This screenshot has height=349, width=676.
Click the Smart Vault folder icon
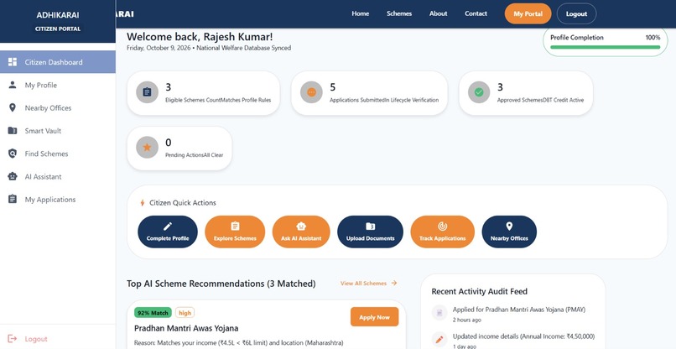pyautogui.click(x=13, y=130)
